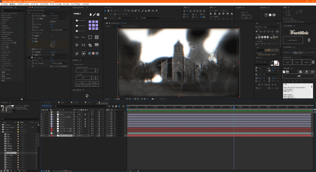Select the Selection arrow tool

(x=105, y=11)
